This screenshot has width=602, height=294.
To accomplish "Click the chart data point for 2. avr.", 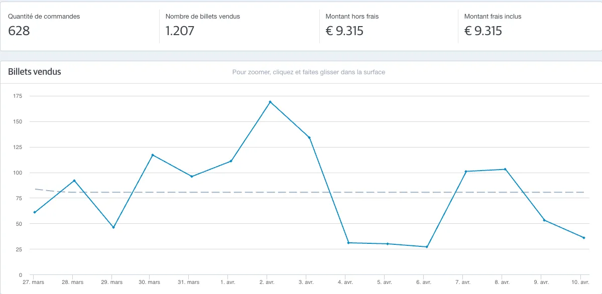I will point(270,102).
